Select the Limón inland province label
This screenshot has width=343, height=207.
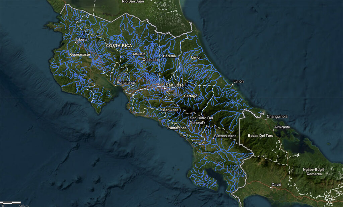pos(196,57)
